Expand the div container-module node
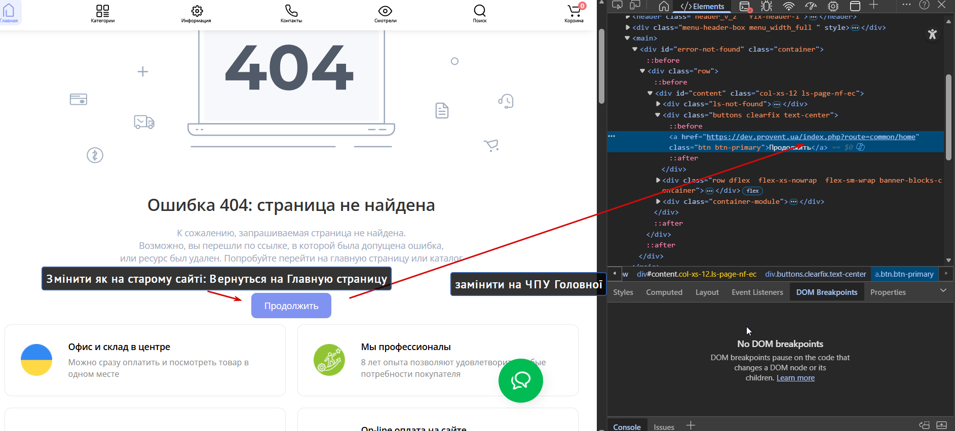 [x=658, y=201]
